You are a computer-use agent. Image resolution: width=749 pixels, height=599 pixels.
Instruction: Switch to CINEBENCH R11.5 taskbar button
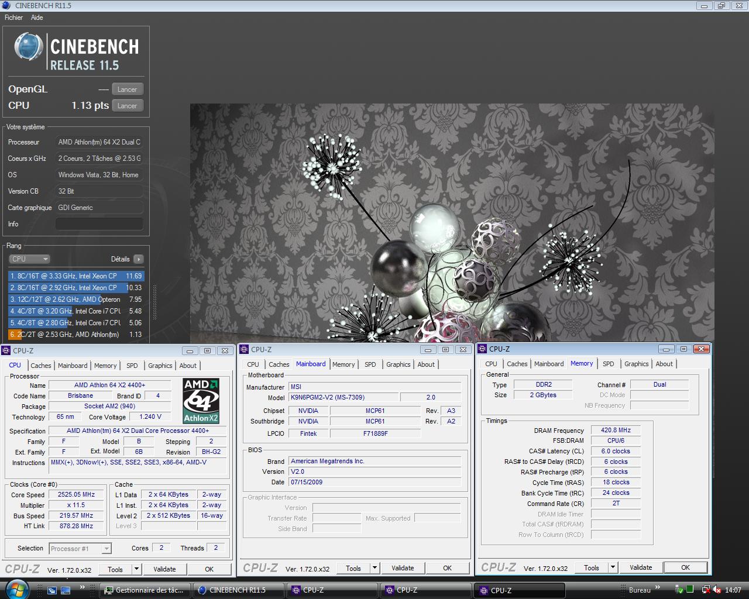(238, 590)
